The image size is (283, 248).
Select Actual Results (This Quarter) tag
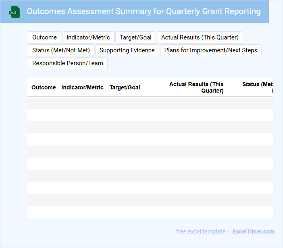(200, 37)
